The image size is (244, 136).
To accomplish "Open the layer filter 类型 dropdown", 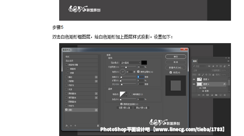I will (x=199, y=66).
